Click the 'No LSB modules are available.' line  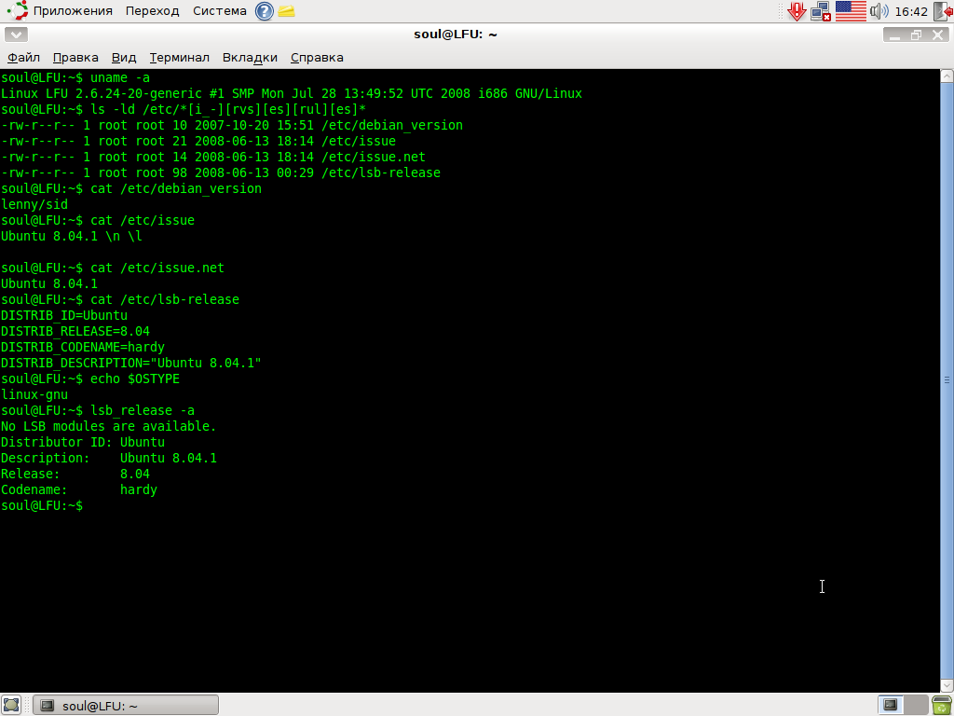[108, 426]
